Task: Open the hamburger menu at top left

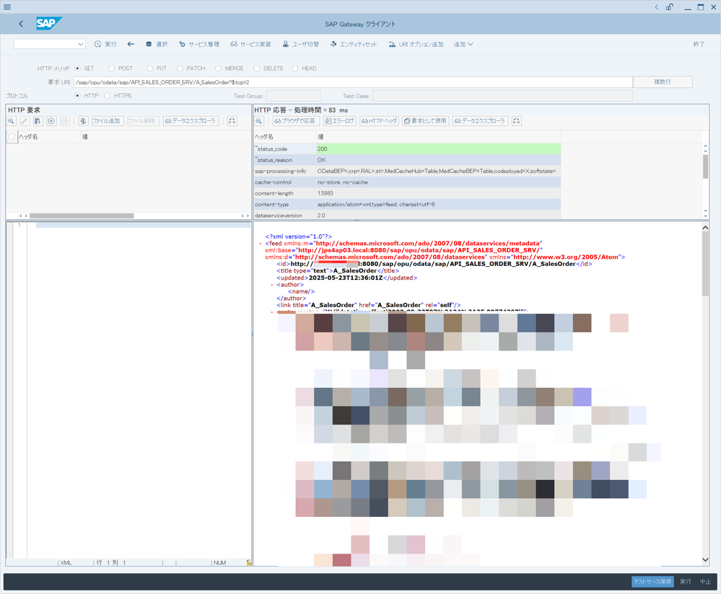Action: tap(7, 7)
